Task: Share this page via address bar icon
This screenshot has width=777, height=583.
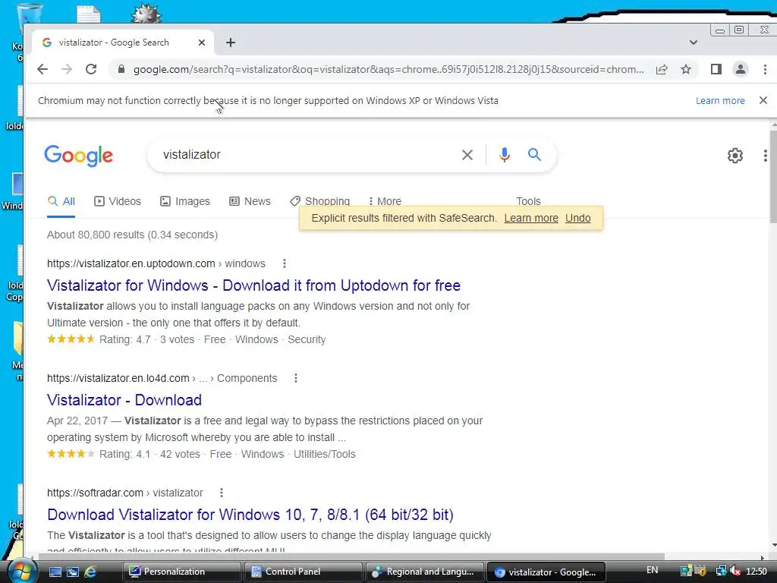Action: (662, 69)
